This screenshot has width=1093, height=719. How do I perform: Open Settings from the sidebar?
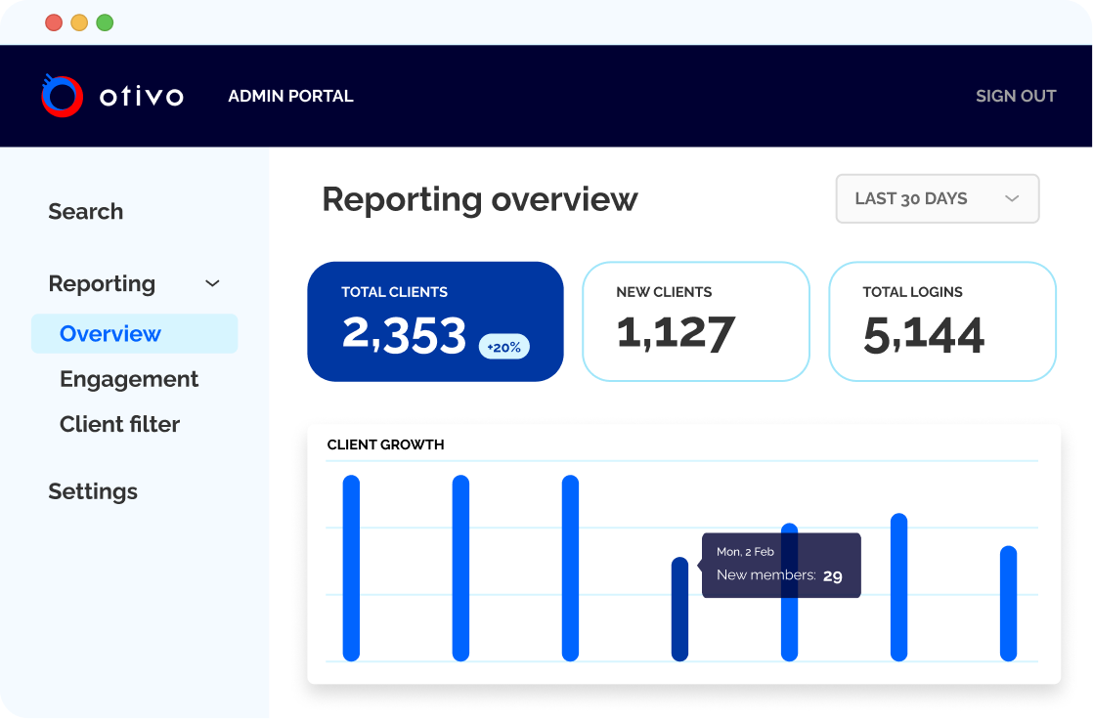pyautogui.click(x=93, y=492)
